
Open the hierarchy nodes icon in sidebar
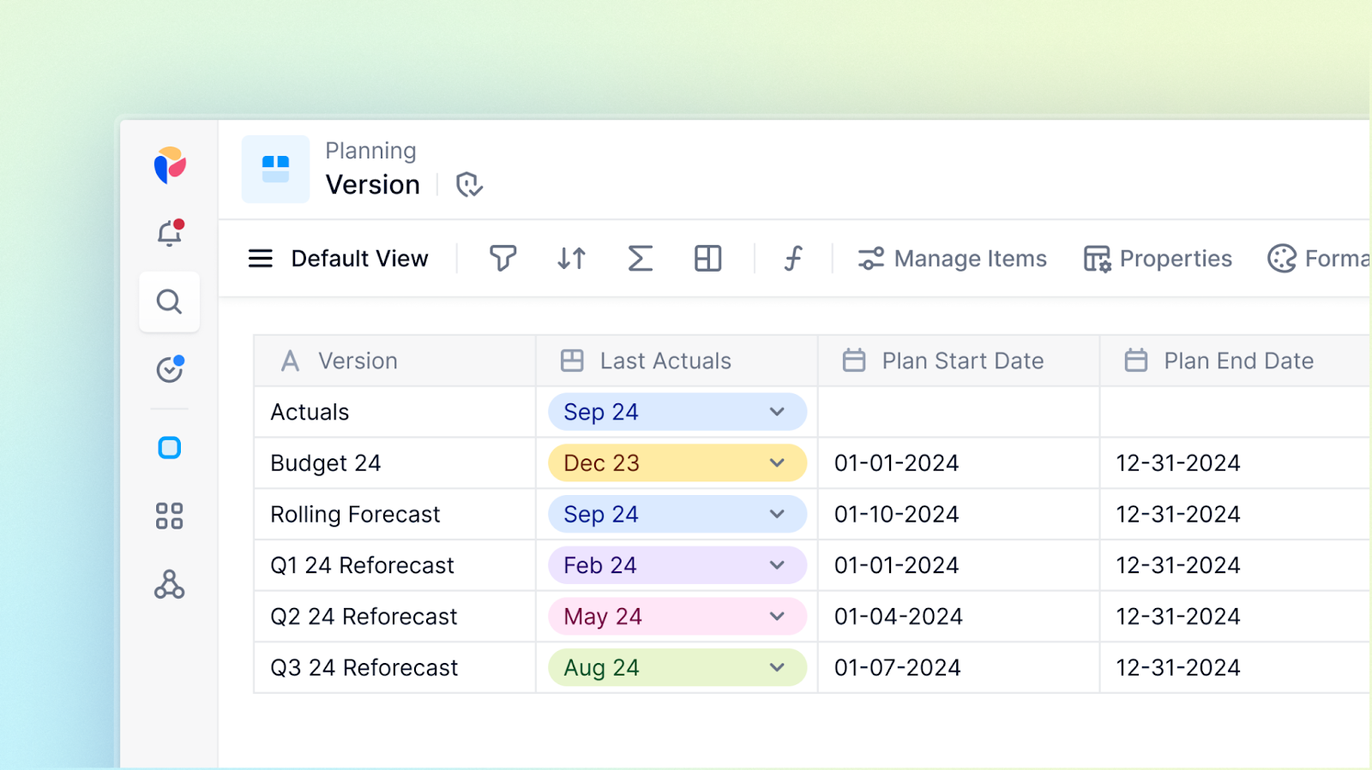170,584
